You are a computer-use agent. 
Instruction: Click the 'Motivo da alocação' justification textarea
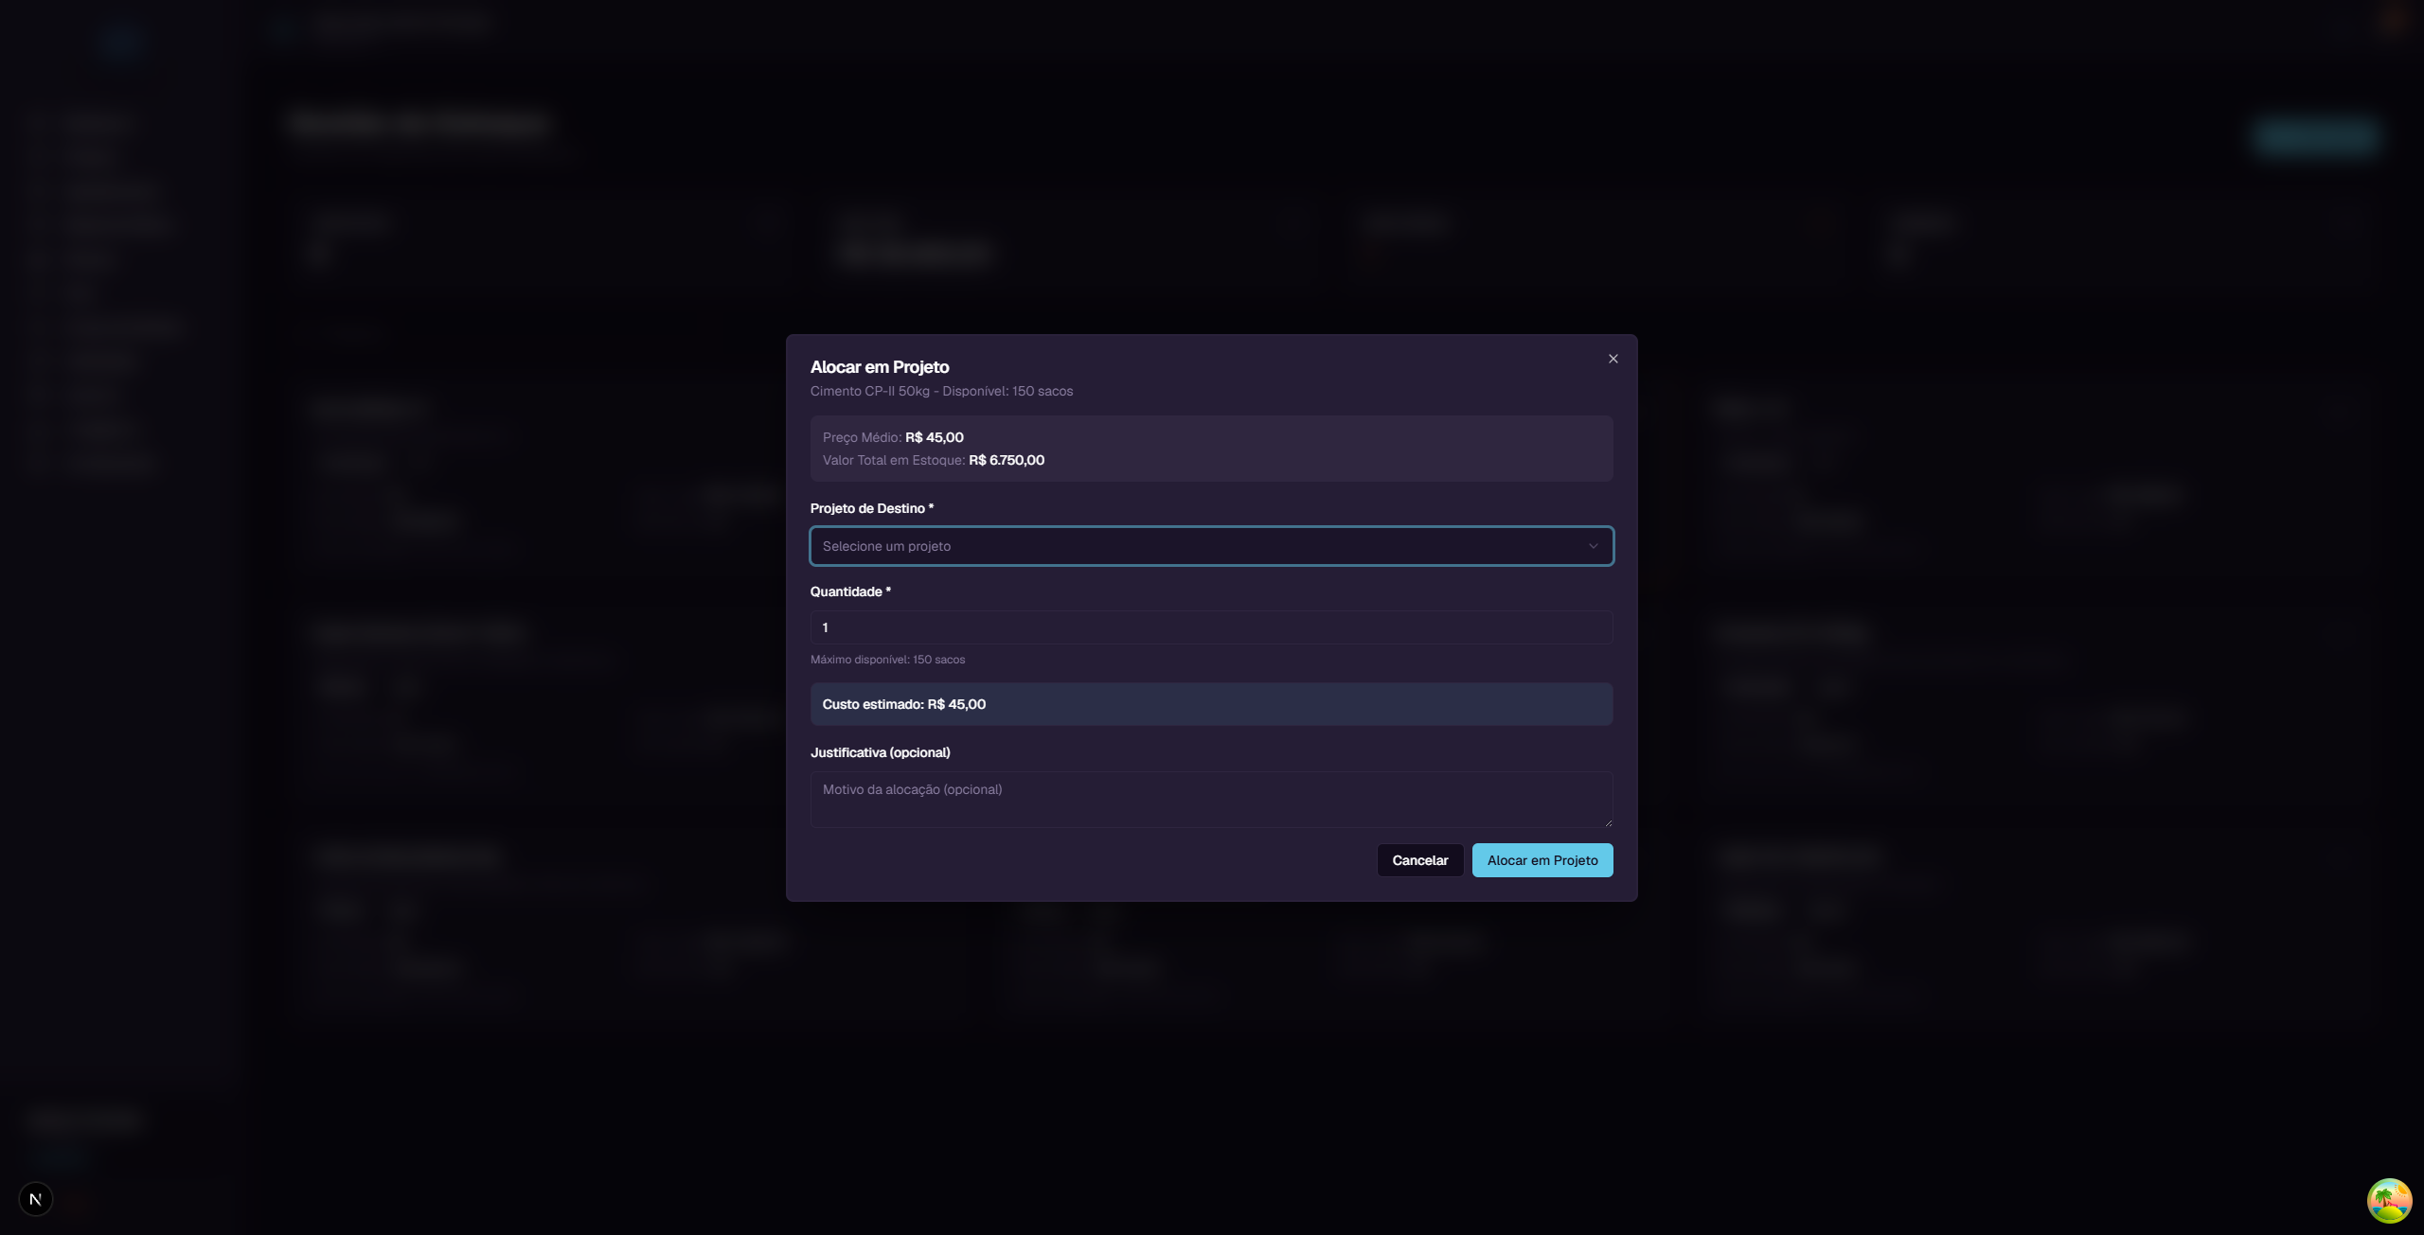tap(1211, 798)
